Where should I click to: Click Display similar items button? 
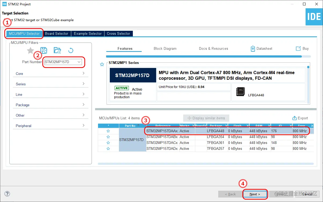point(206,118)
